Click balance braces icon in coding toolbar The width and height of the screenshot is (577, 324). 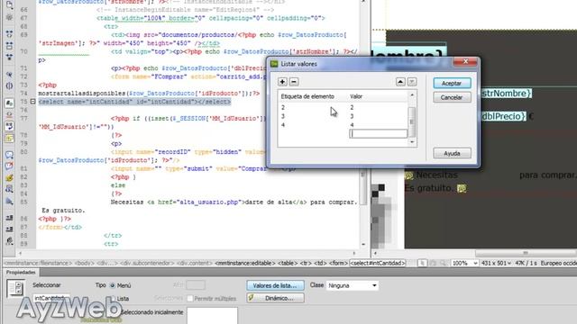[9, 85]
